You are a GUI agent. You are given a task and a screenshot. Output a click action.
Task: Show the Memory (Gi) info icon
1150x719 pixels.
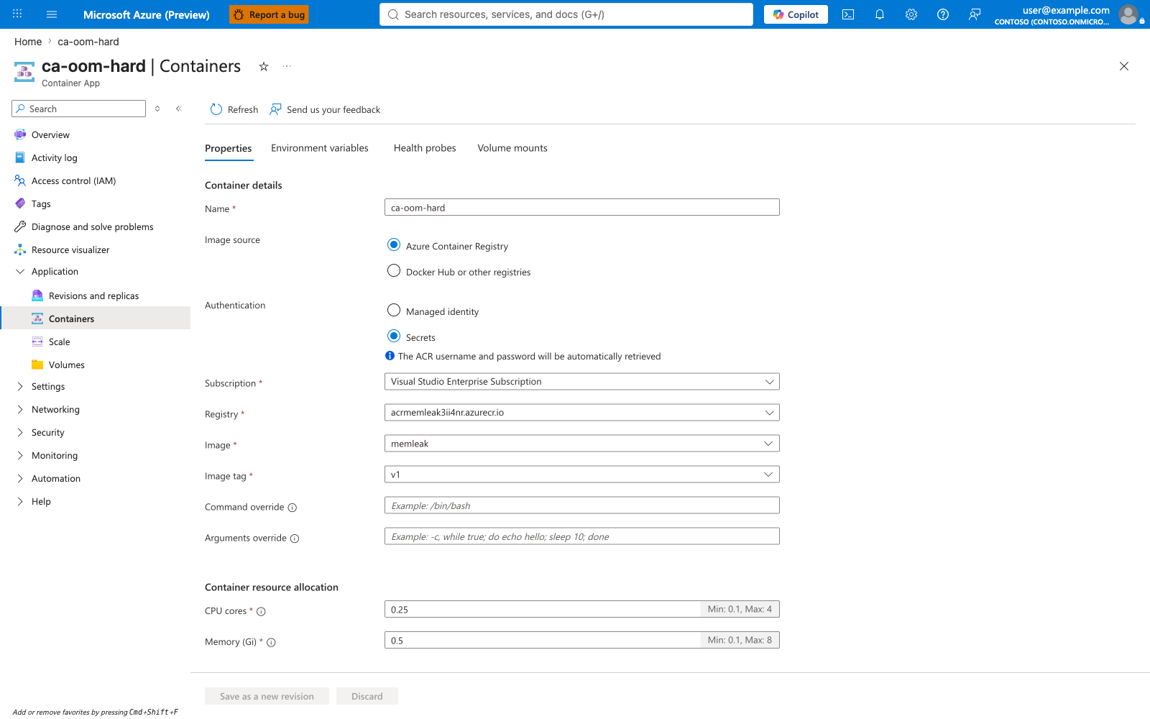coord(272,643)
